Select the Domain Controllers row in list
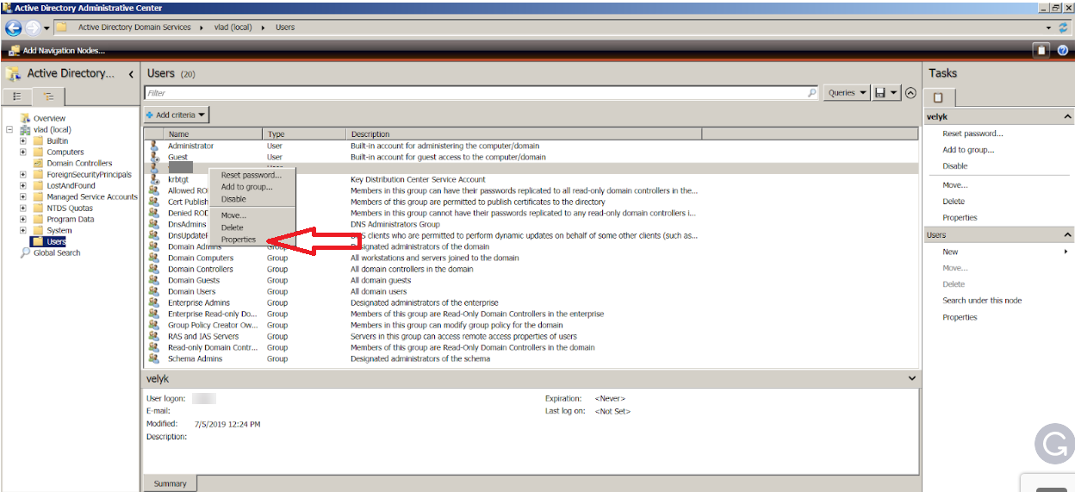 pos(532,269)
